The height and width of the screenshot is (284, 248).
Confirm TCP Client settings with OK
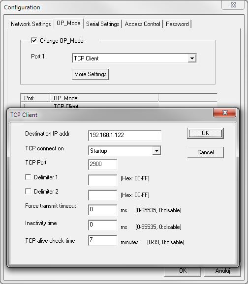pyautogui.click(x=205, y=133)
